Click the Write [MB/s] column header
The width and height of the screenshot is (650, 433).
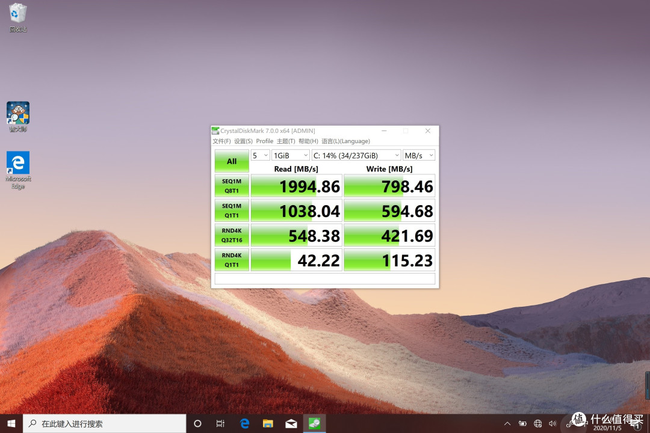point(389,168)
